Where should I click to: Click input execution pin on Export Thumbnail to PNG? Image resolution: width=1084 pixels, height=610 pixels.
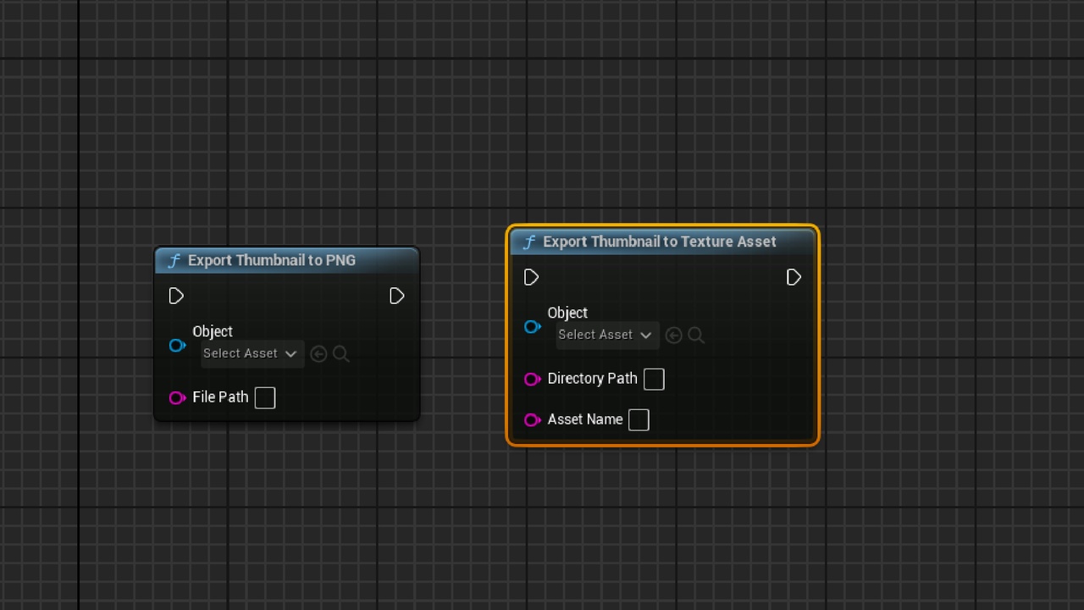point(176,296)
